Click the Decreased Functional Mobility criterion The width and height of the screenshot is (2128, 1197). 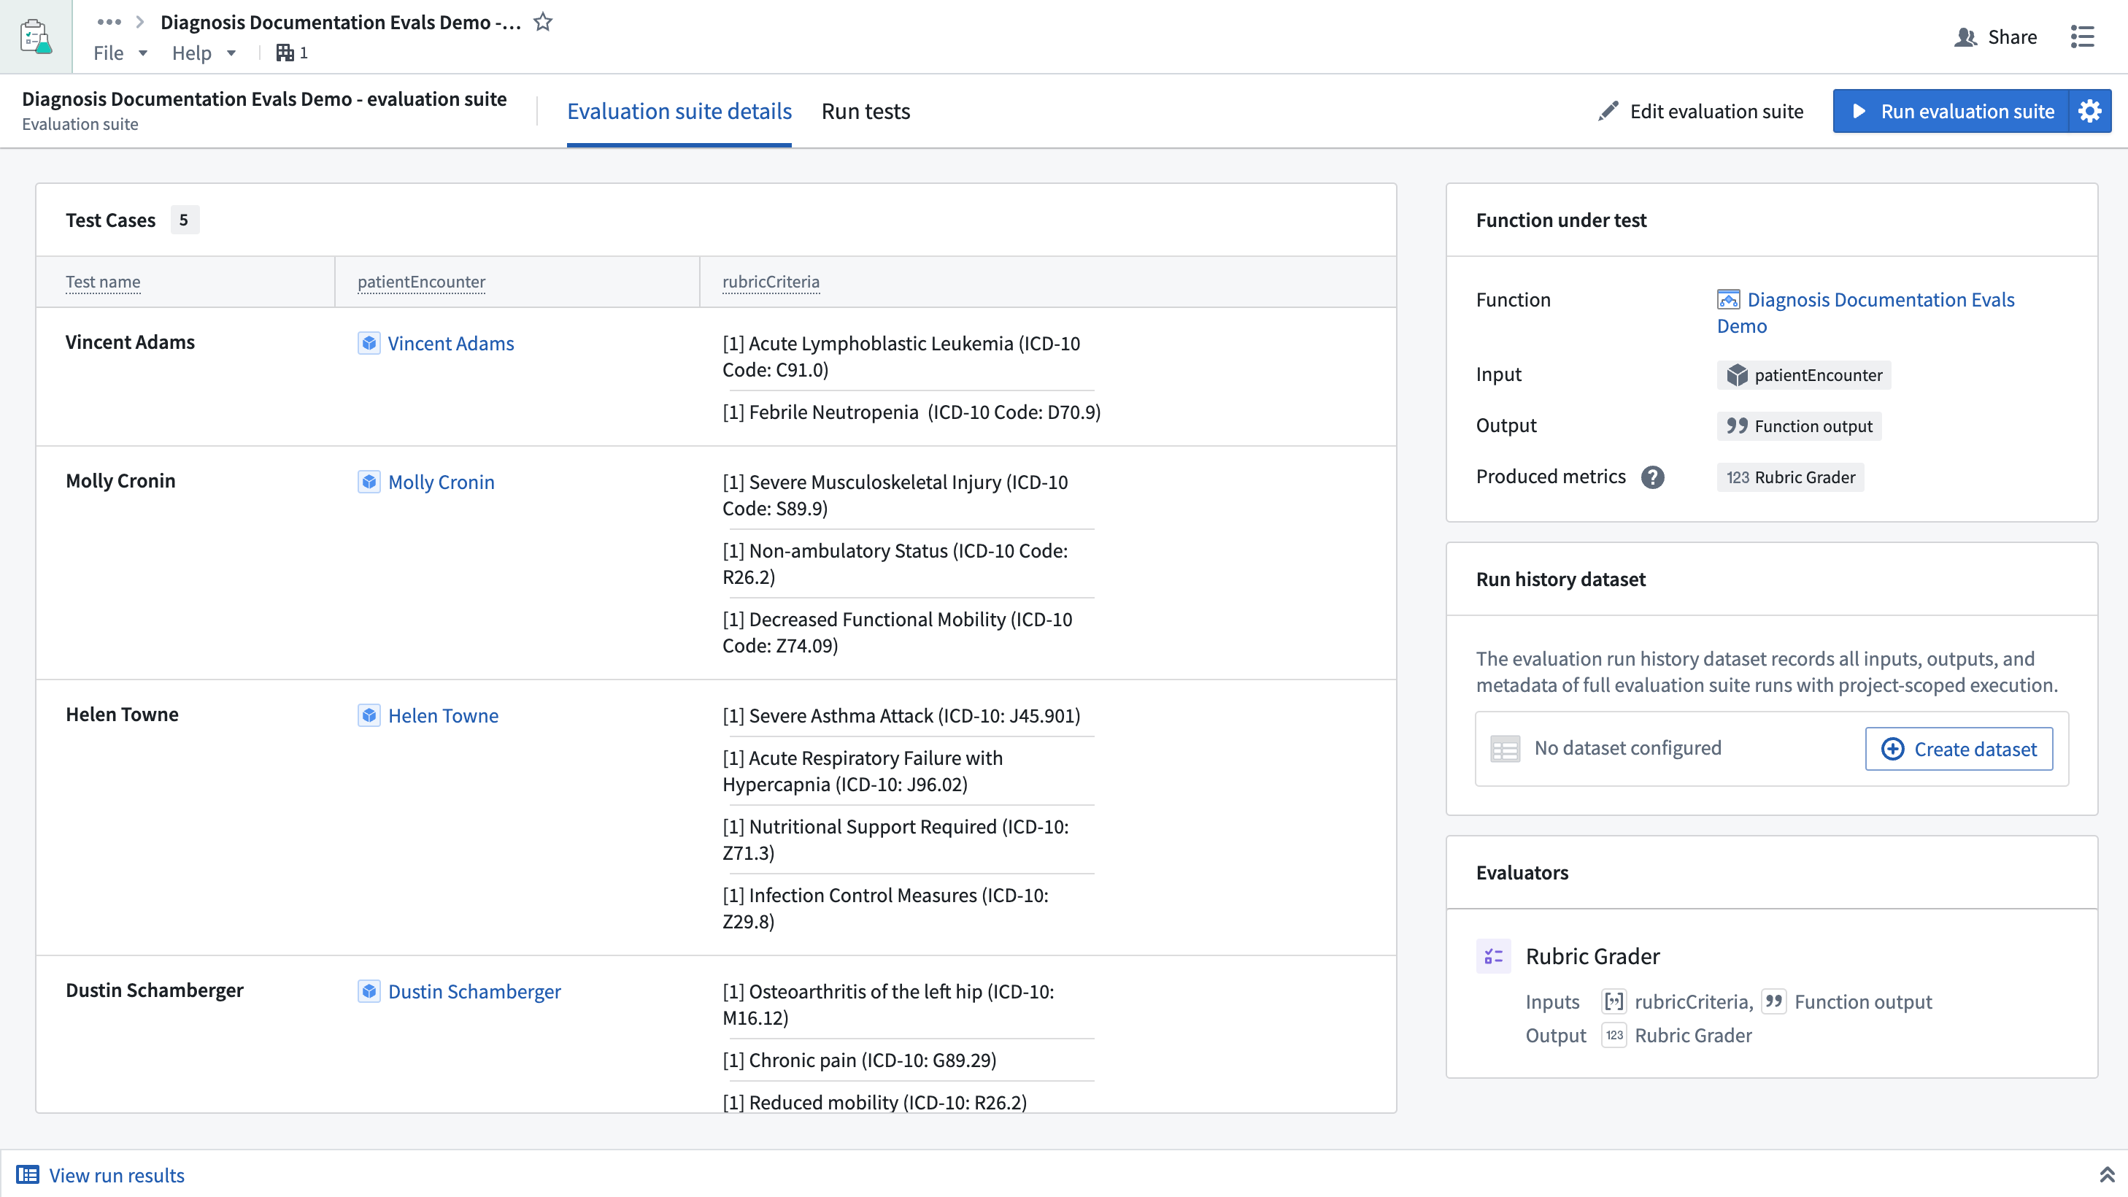click(x=898, y=632)
